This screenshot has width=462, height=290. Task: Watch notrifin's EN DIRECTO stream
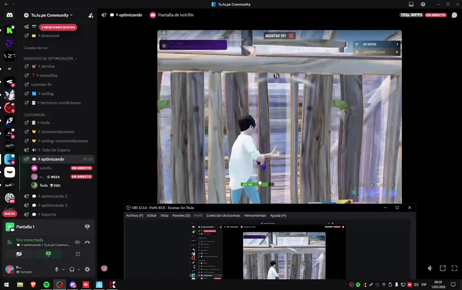(81, 168)
